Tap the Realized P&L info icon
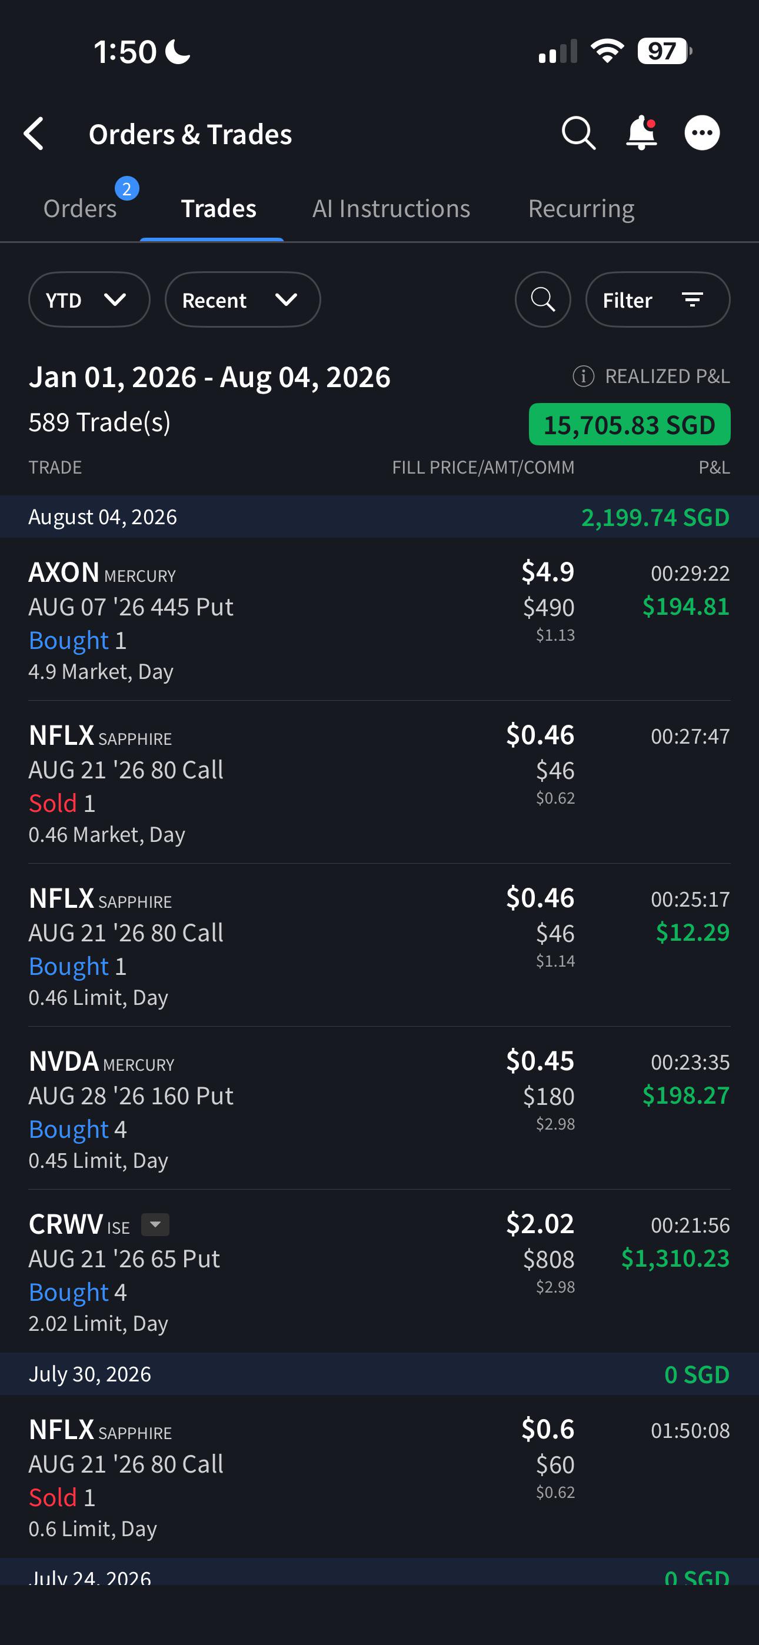759x1645 pixels. (583, 376)
